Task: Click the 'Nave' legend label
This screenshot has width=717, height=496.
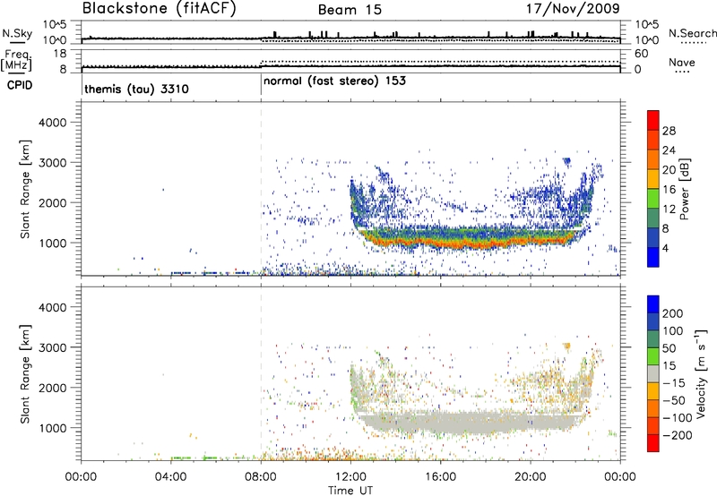Action: tap(682, 62)
